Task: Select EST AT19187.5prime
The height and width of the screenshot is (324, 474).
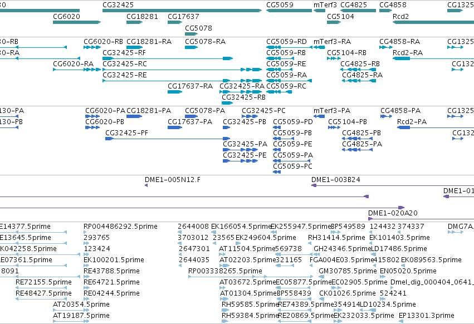Action: pos(81,316)
